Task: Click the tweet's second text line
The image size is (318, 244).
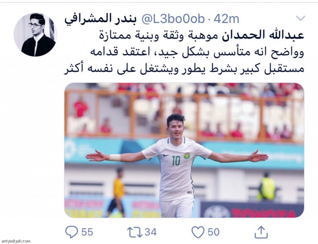Action: click(197, 52)
